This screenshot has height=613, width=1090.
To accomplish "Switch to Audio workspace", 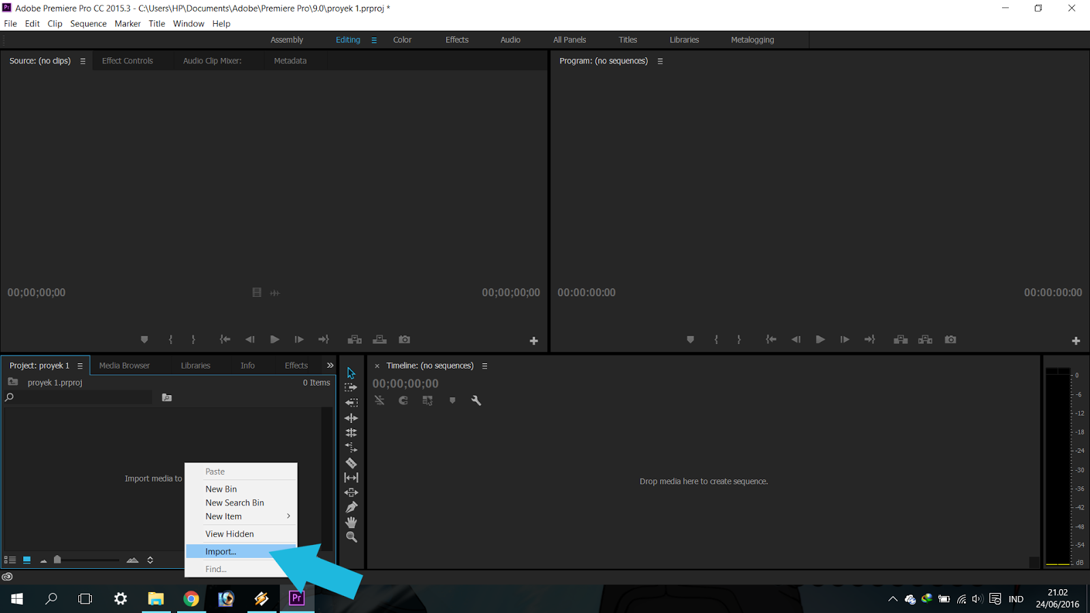I will [510, 40].
